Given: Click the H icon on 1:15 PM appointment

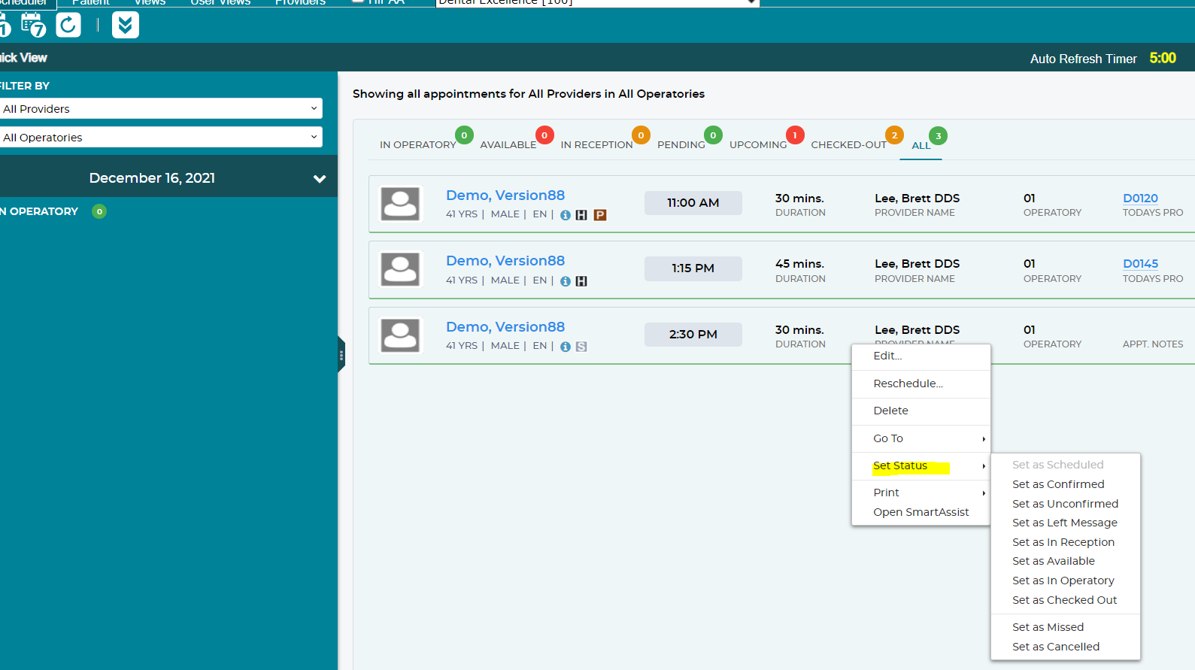Looking at the screenshot, I should [581, 281].
